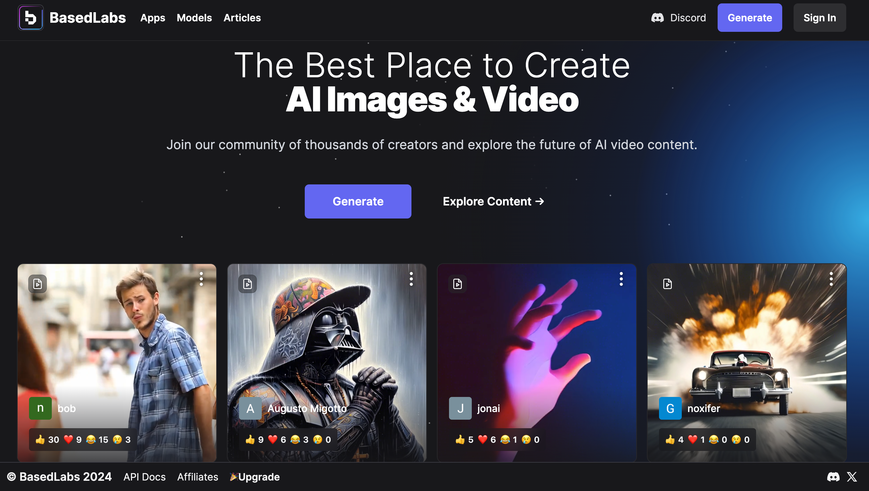The image size is (869, 491).
Task: Expand the three-dot options on noxifer's card
Action: (x=831, y=279)
